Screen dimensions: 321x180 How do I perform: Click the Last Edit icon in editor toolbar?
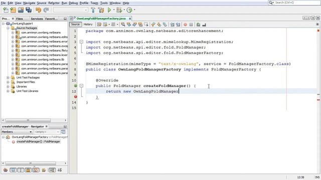[x=99, y=24]
